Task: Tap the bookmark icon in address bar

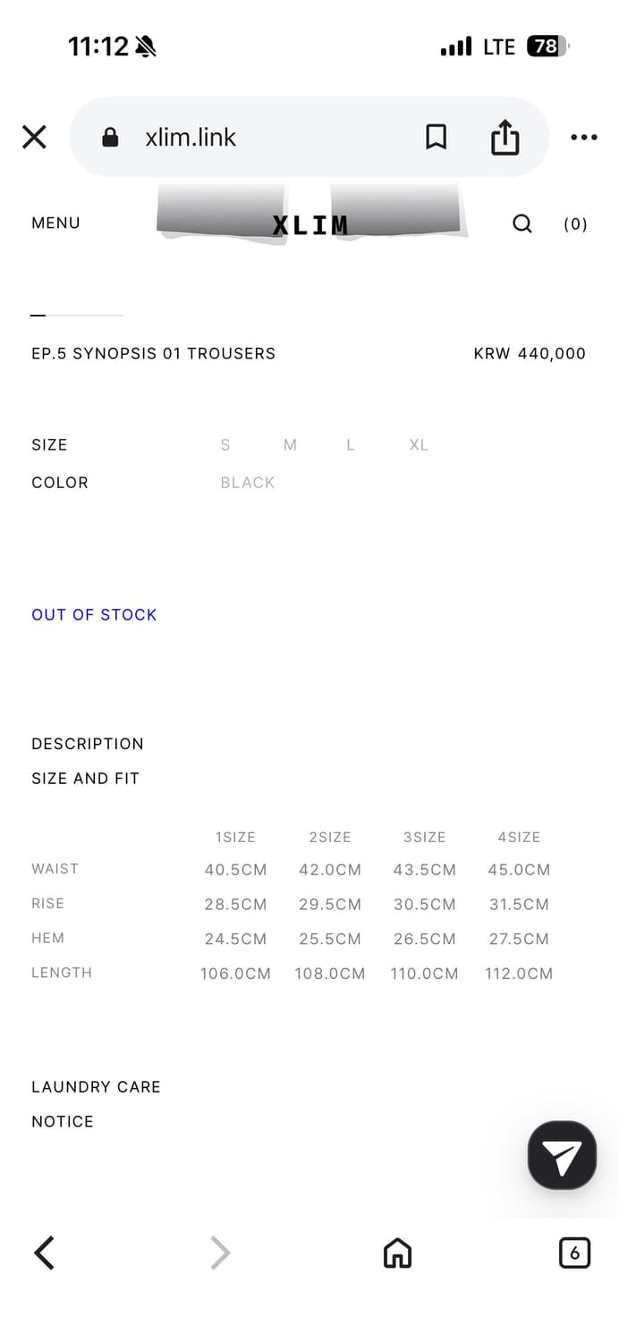Action: click(x=436, y=137)
